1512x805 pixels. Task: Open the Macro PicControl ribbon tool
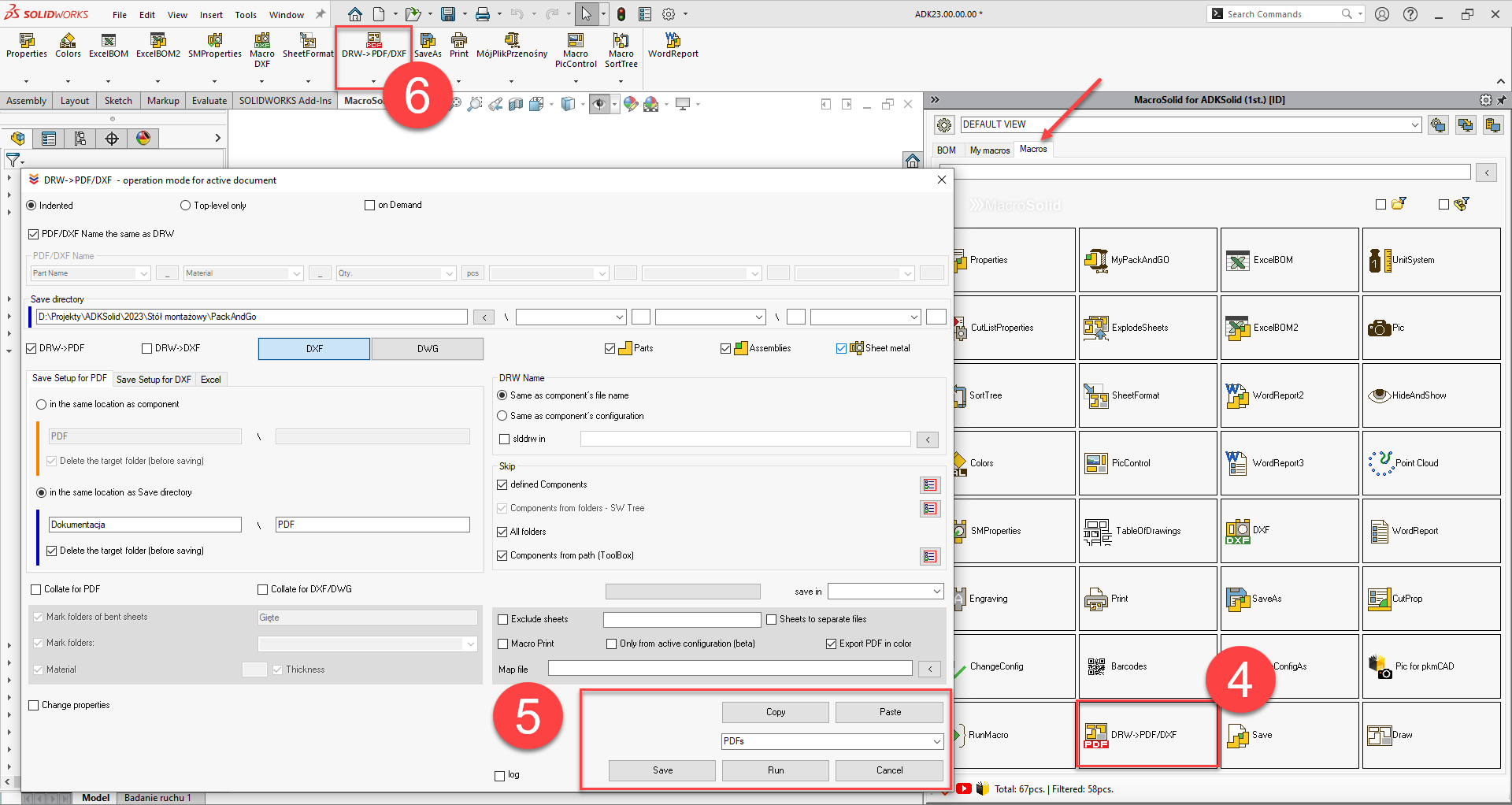coord(576,50)
